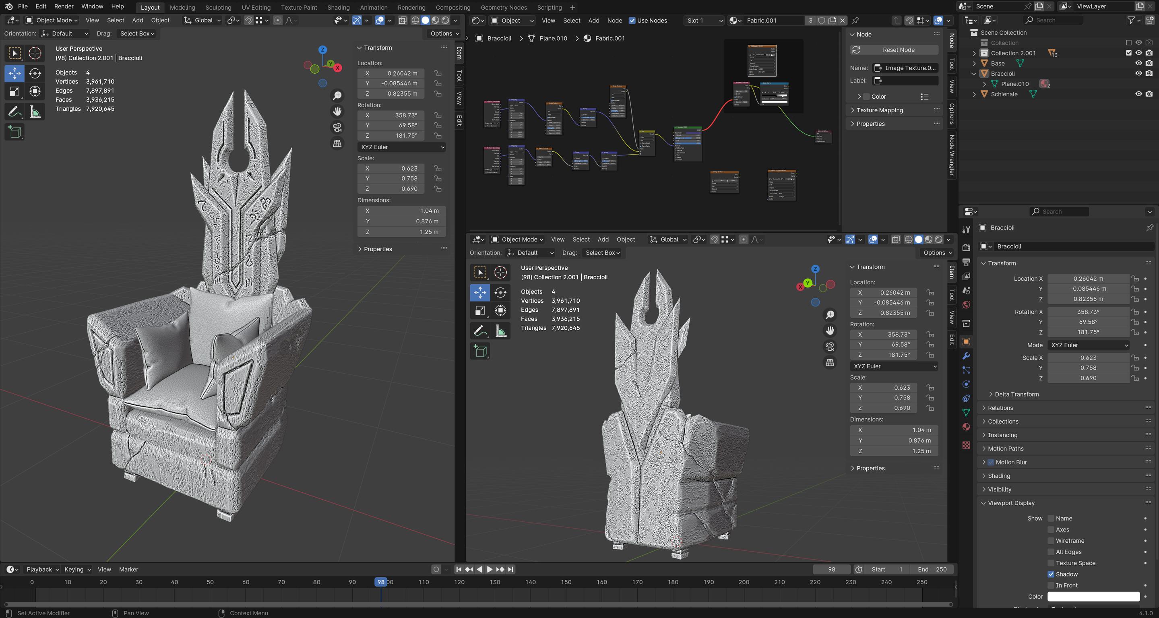
Task: Enable Name in Viewport Display Show options
Action: (1051, 519)
